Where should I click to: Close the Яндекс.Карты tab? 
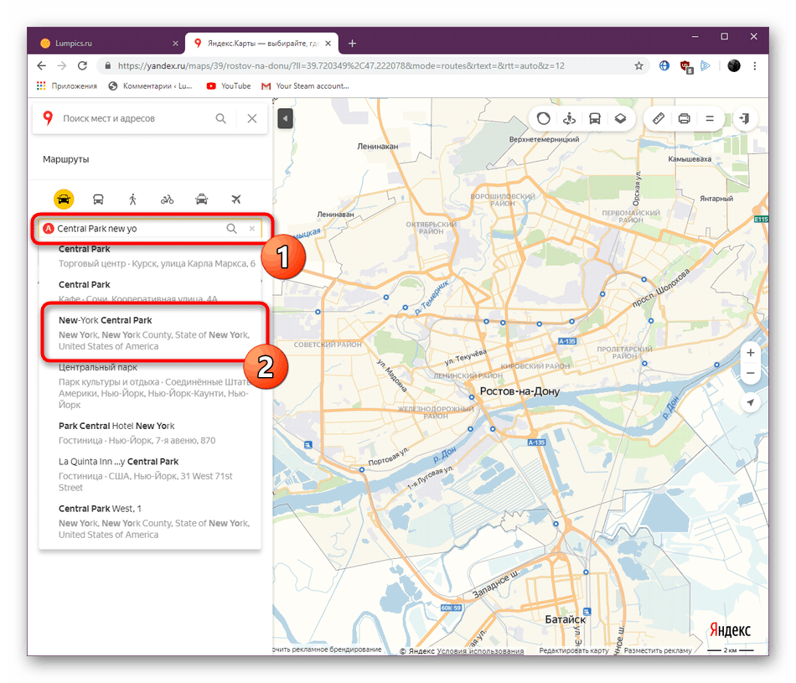point(328,44)
